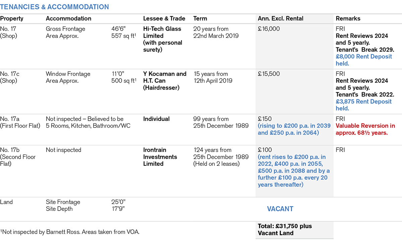Click the Lessee & Trade column header
The width and height of the screenshot is (402, 242).
(164, 19)
